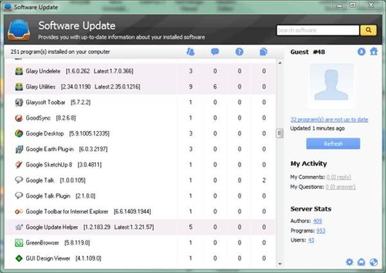This screenshot has width=386, height=273.
Task: Click user count 9 for Glary Utilities
Action: point(190,87)
